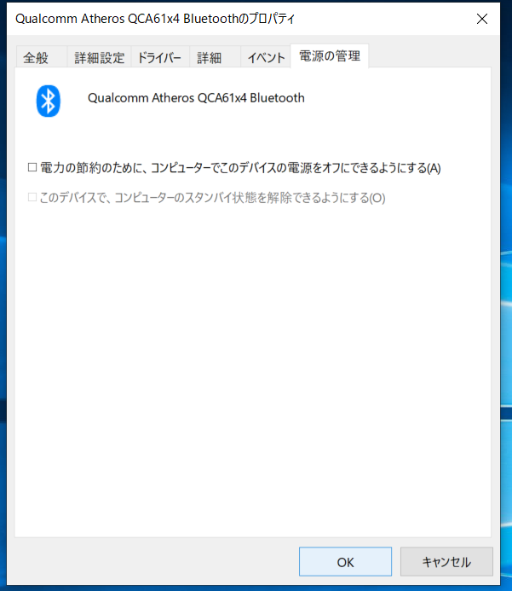512x591 pixels.
Task: Click the Bluetooth device icon
Action: (49, 101)
